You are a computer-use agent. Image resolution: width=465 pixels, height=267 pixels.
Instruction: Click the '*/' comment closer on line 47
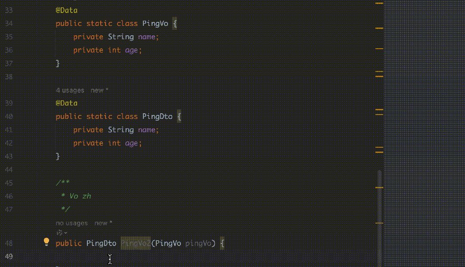coord(65,209)
